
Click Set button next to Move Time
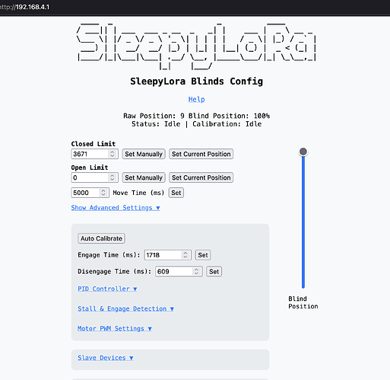pyautogui.click(x=176, y=193)
